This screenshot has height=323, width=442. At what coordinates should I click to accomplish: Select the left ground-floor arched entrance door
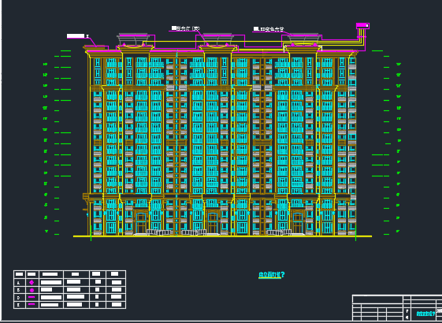(141, 223)
